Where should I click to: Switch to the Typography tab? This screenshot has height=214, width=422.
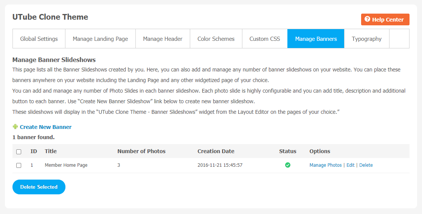(x=366, y=39)
